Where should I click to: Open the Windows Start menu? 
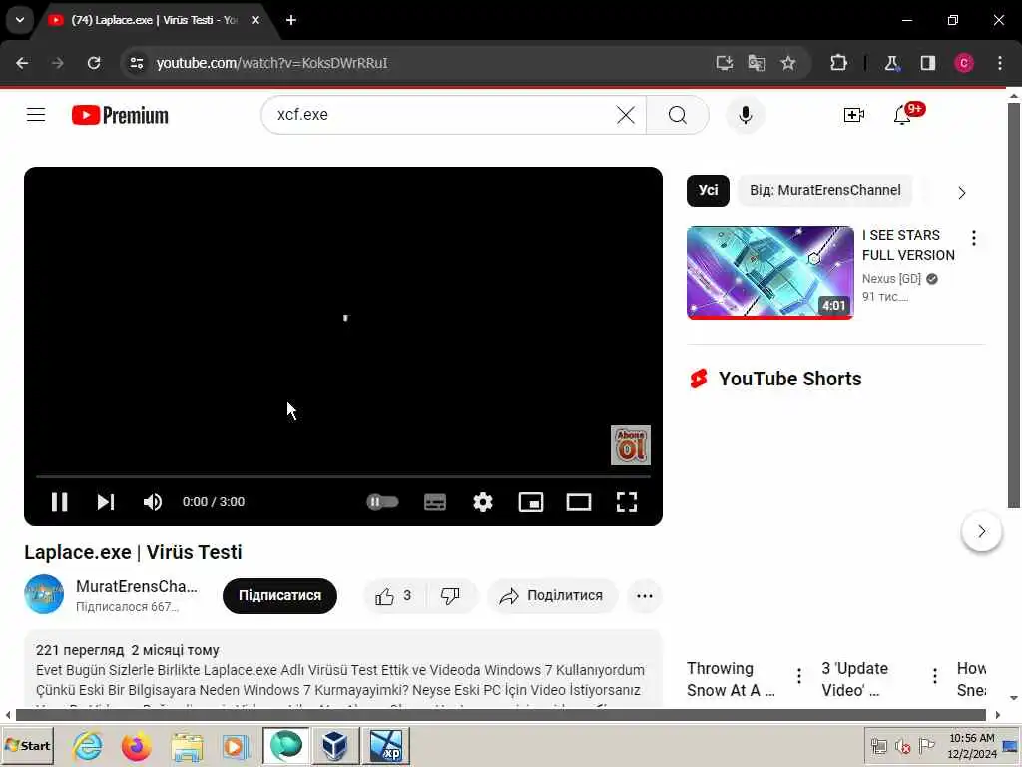[27, 746]
